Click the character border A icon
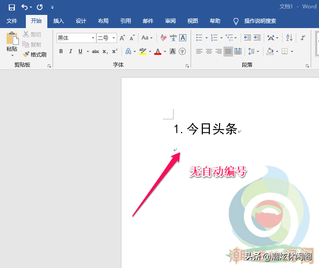The image size is (319, 268). (x=183, y=38)
